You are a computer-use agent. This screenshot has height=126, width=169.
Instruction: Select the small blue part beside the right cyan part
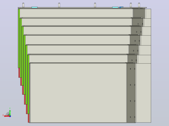click(x=121, y=7)
